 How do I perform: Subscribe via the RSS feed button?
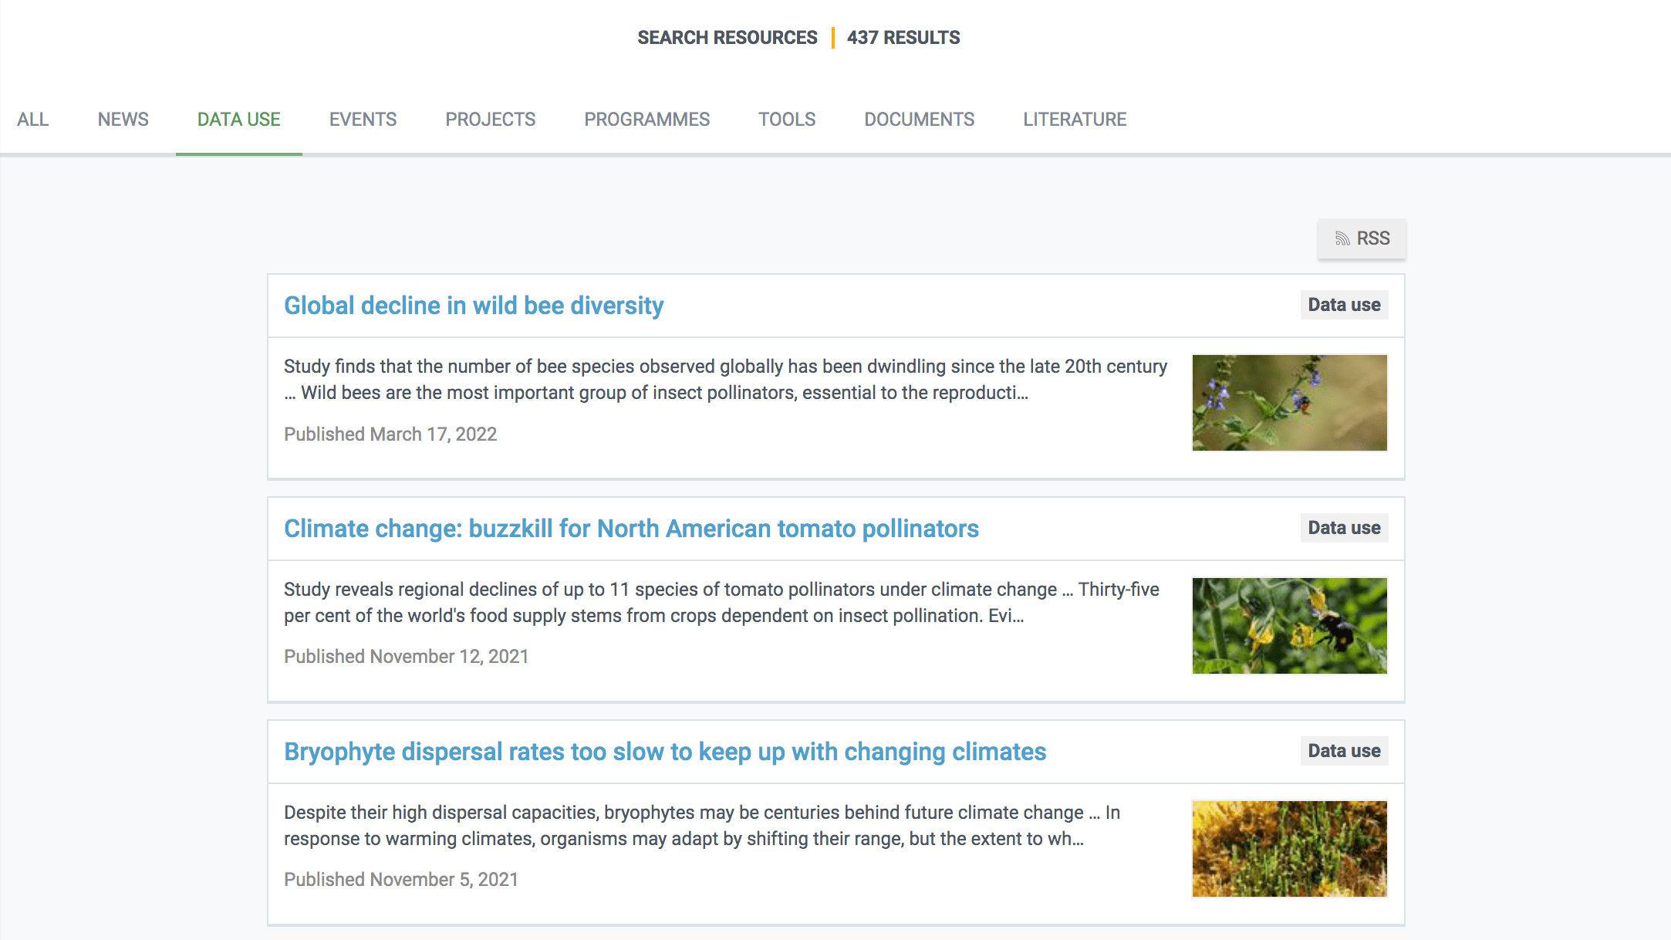tap(1361, 238)
